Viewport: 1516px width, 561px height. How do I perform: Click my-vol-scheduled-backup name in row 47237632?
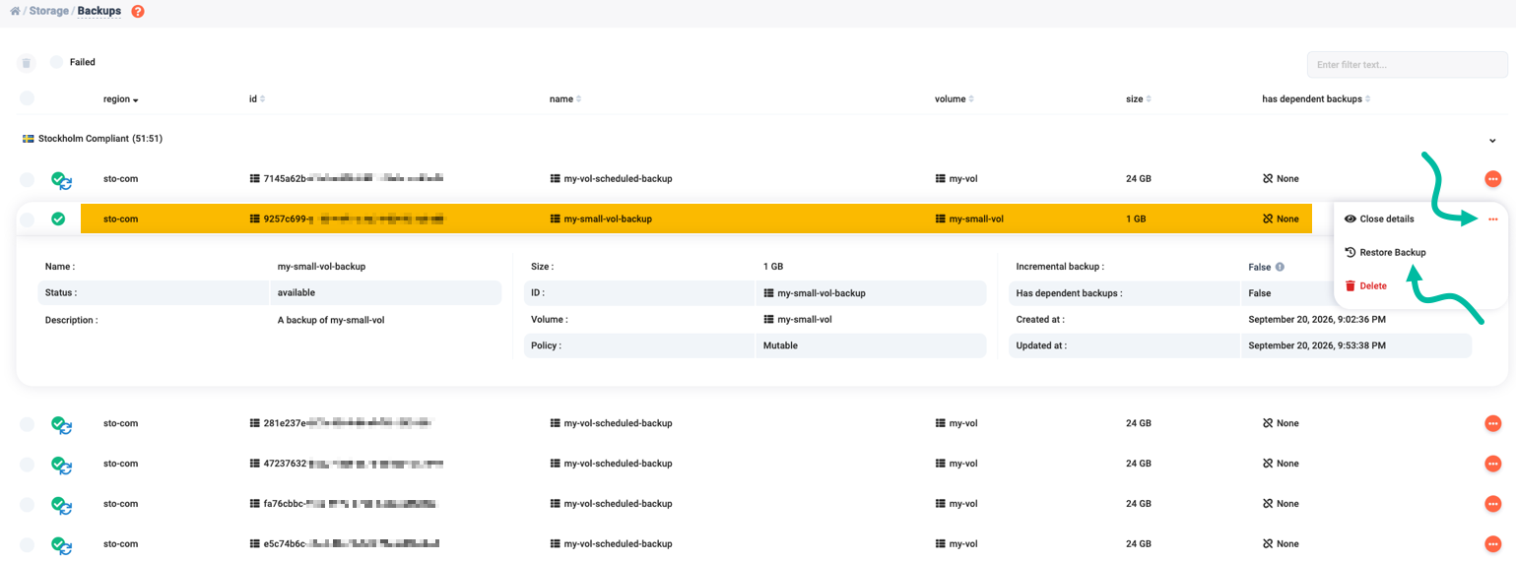click(x=611, y=464)
